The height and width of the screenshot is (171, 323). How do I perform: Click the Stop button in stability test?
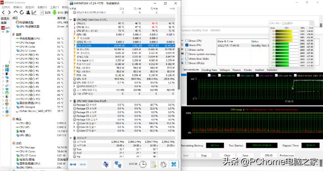[204, 155]
